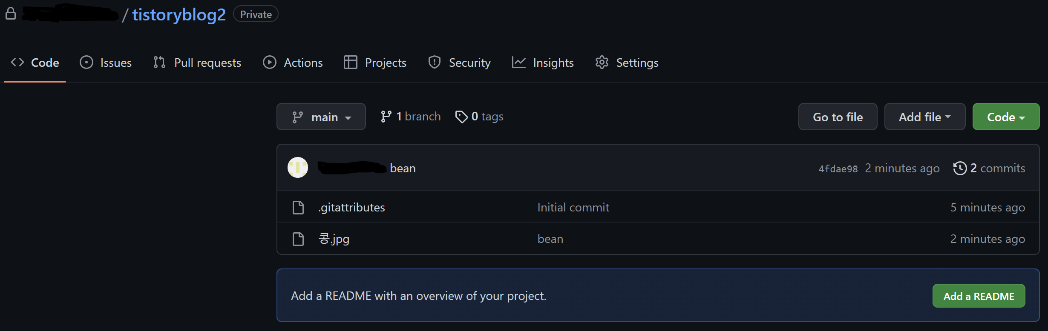
Task: Click the history clock icon by commits
Action: coord(960,168)
